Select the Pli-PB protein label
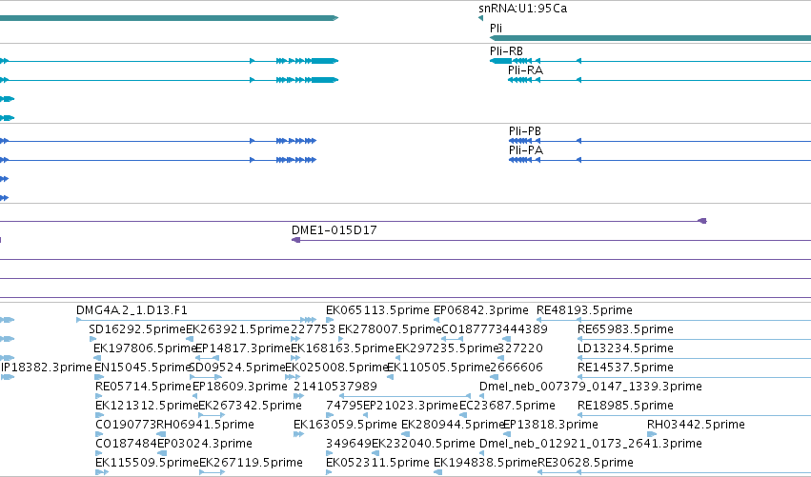 525,131
